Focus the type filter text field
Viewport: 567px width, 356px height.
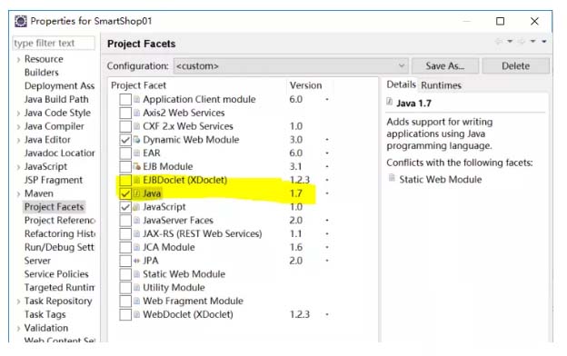point(54,43)
